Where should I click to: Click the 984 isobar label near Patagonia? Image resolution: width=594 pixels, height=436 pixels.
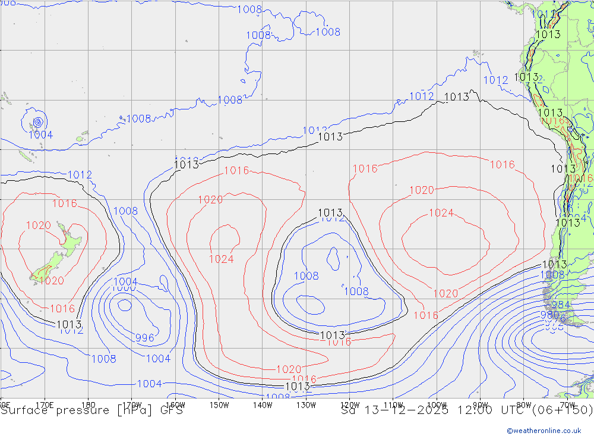pos(560,305)
